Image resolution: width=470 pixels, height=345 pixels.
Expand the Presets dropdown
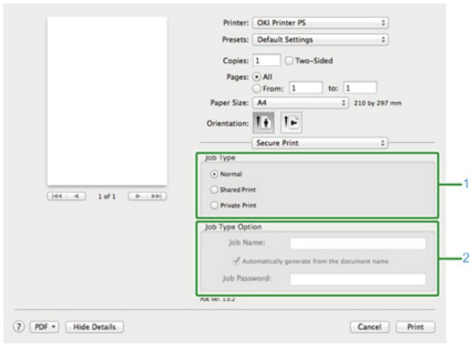pyautogui.click(x=320, y=40)
